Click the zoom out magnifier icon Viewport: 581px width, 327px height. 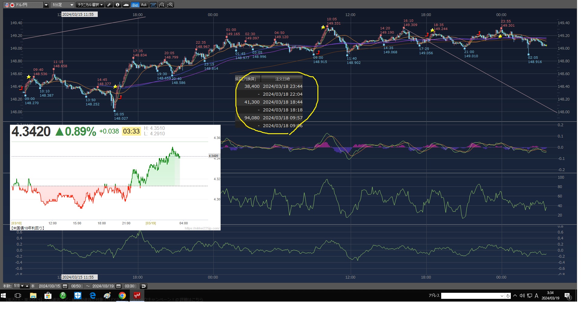point(162,5)
